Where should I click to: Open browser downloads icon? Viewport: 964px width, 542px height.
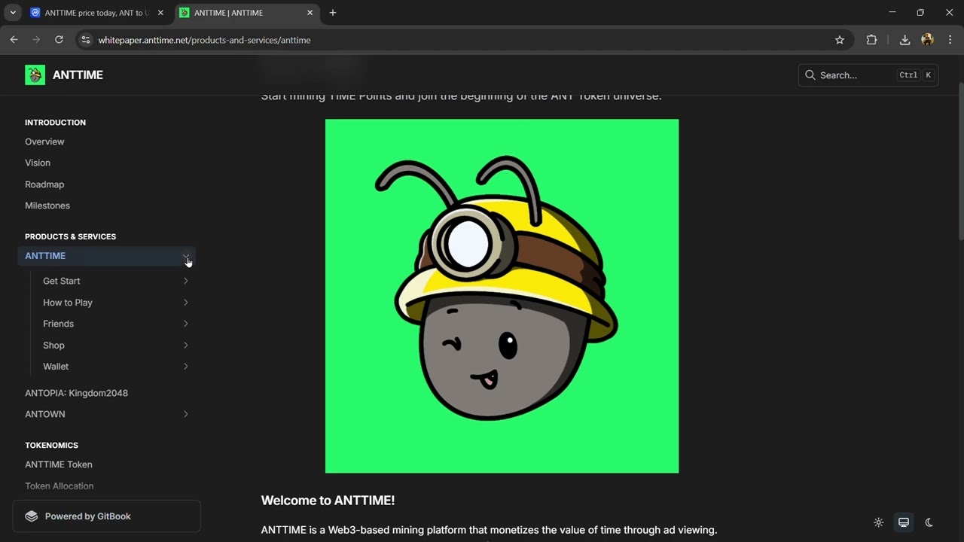905,40
